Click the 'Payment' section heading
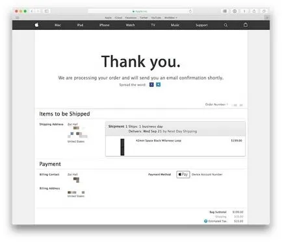 [x=50, y=164]
